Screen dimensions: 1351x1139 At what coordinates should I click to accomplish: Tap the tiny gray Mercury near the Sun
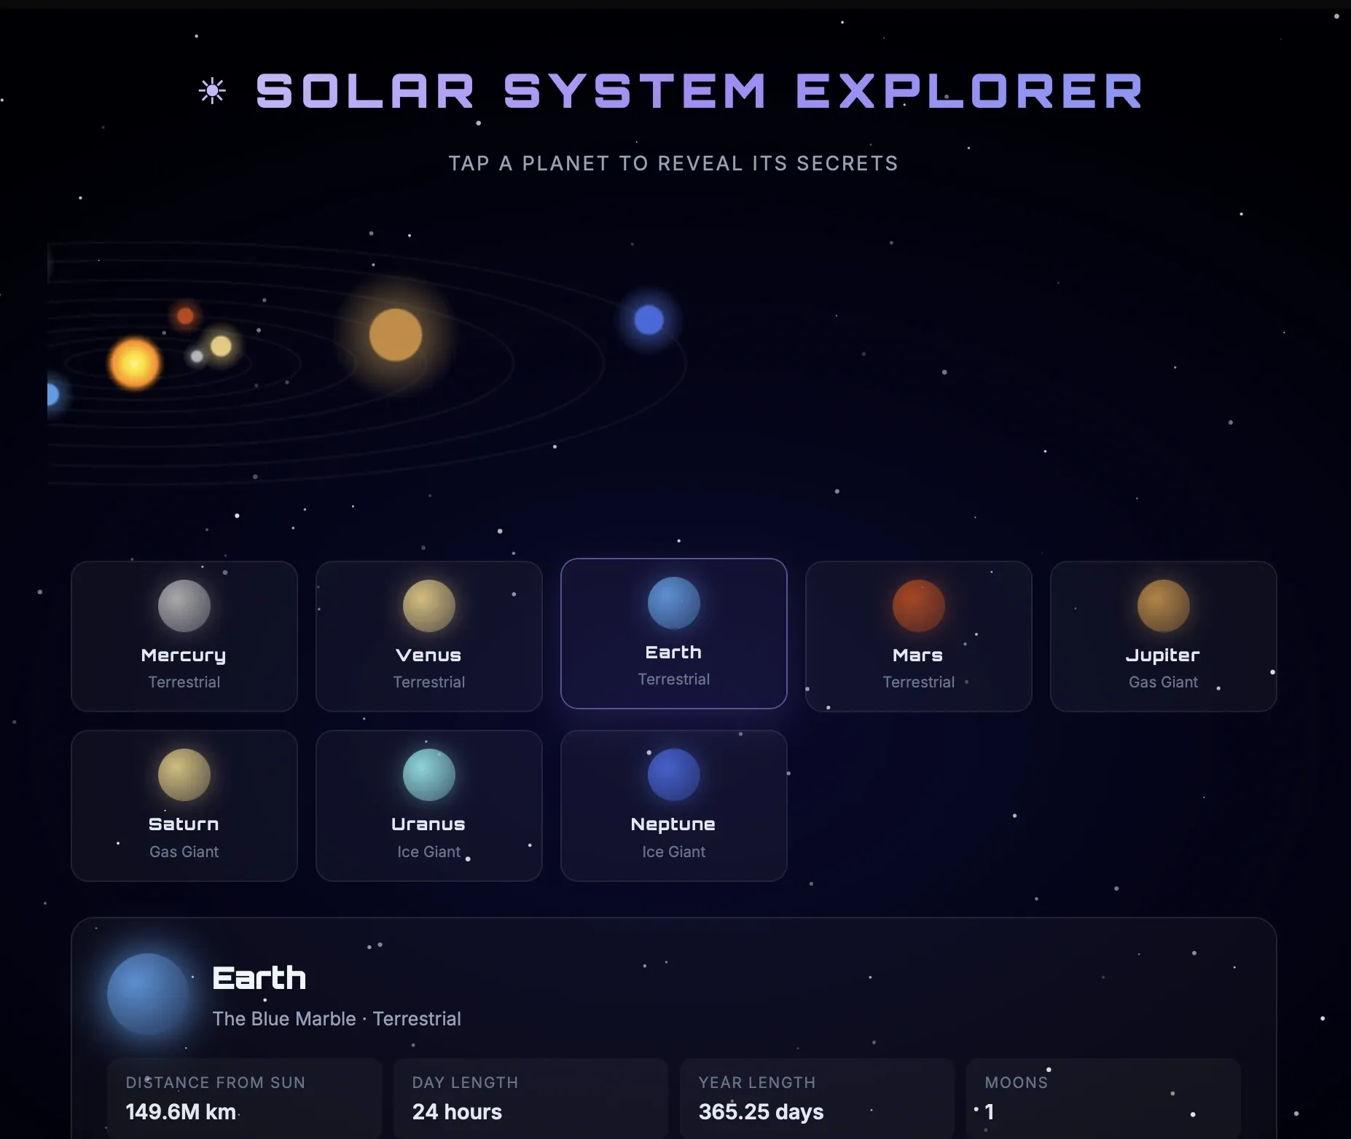tap(197, 356)
